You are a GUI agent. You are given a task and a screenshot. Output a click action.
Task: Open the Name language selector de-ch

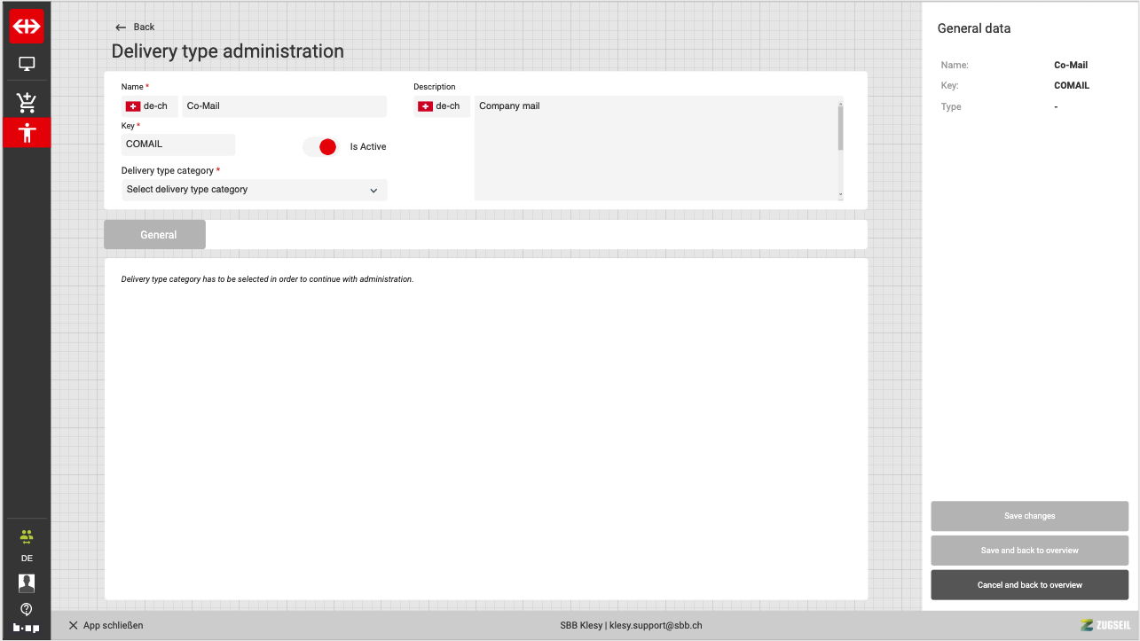150,106
